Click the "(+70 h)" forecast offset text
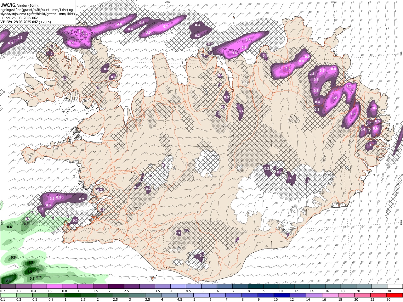This screenshot has width=403, height=302. click(45, 22)
